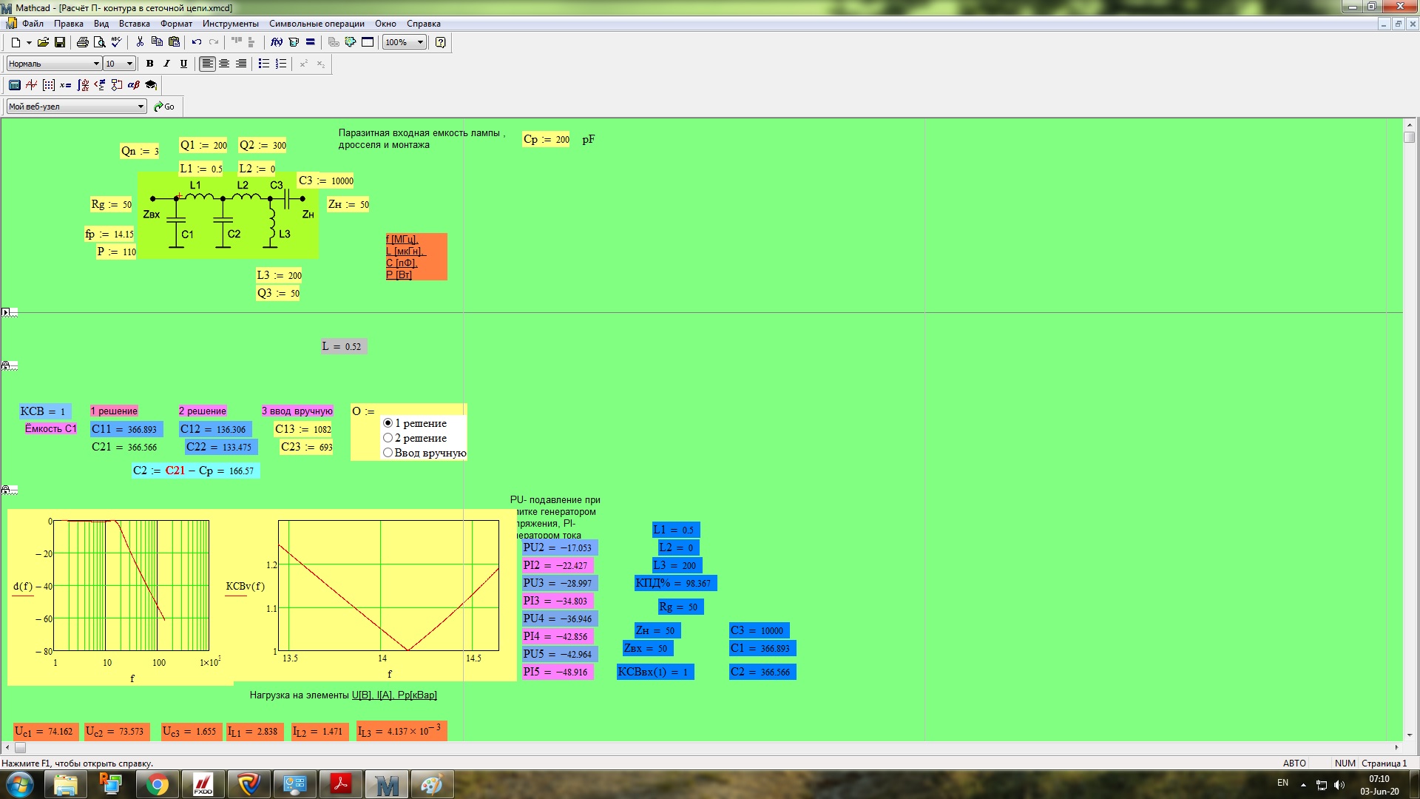This screenshot has height=799, width=1420.
Task: Run the ABC spell check
Action: 116,42
